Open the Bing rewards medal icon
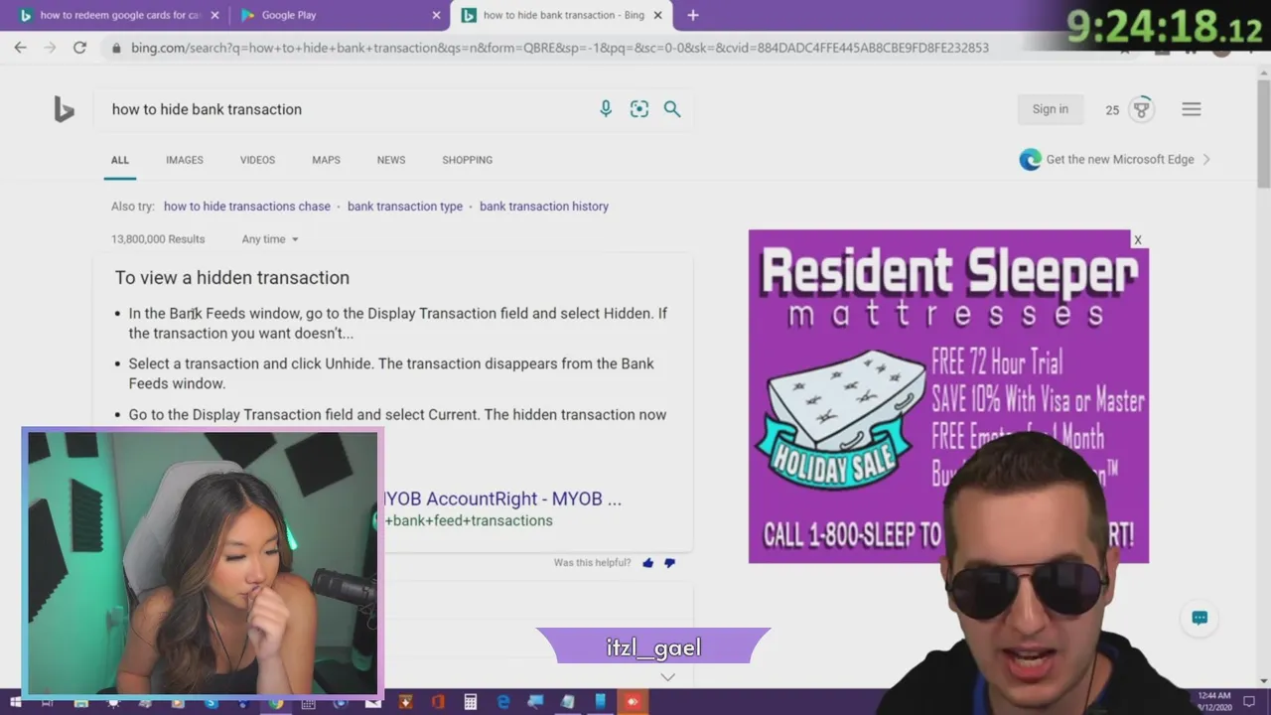This screenshot has width=1271, height=715. click(x=1142, y=109)
